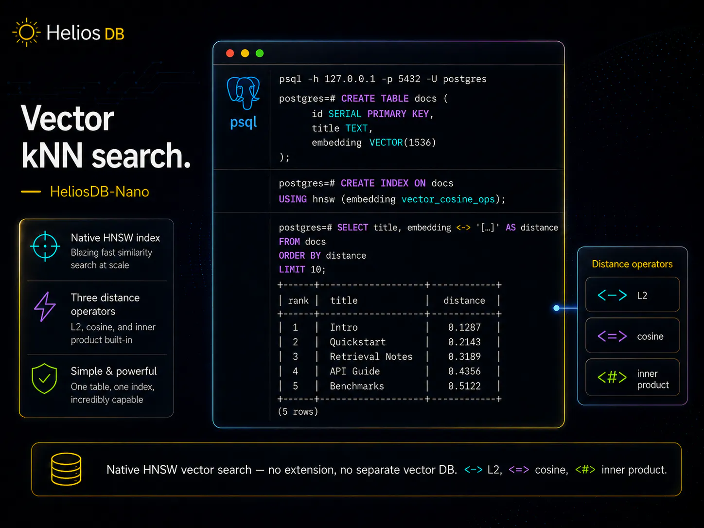Click the 0.5122 distance value
The width and height of the screenshot is (704, 528).
464,386
